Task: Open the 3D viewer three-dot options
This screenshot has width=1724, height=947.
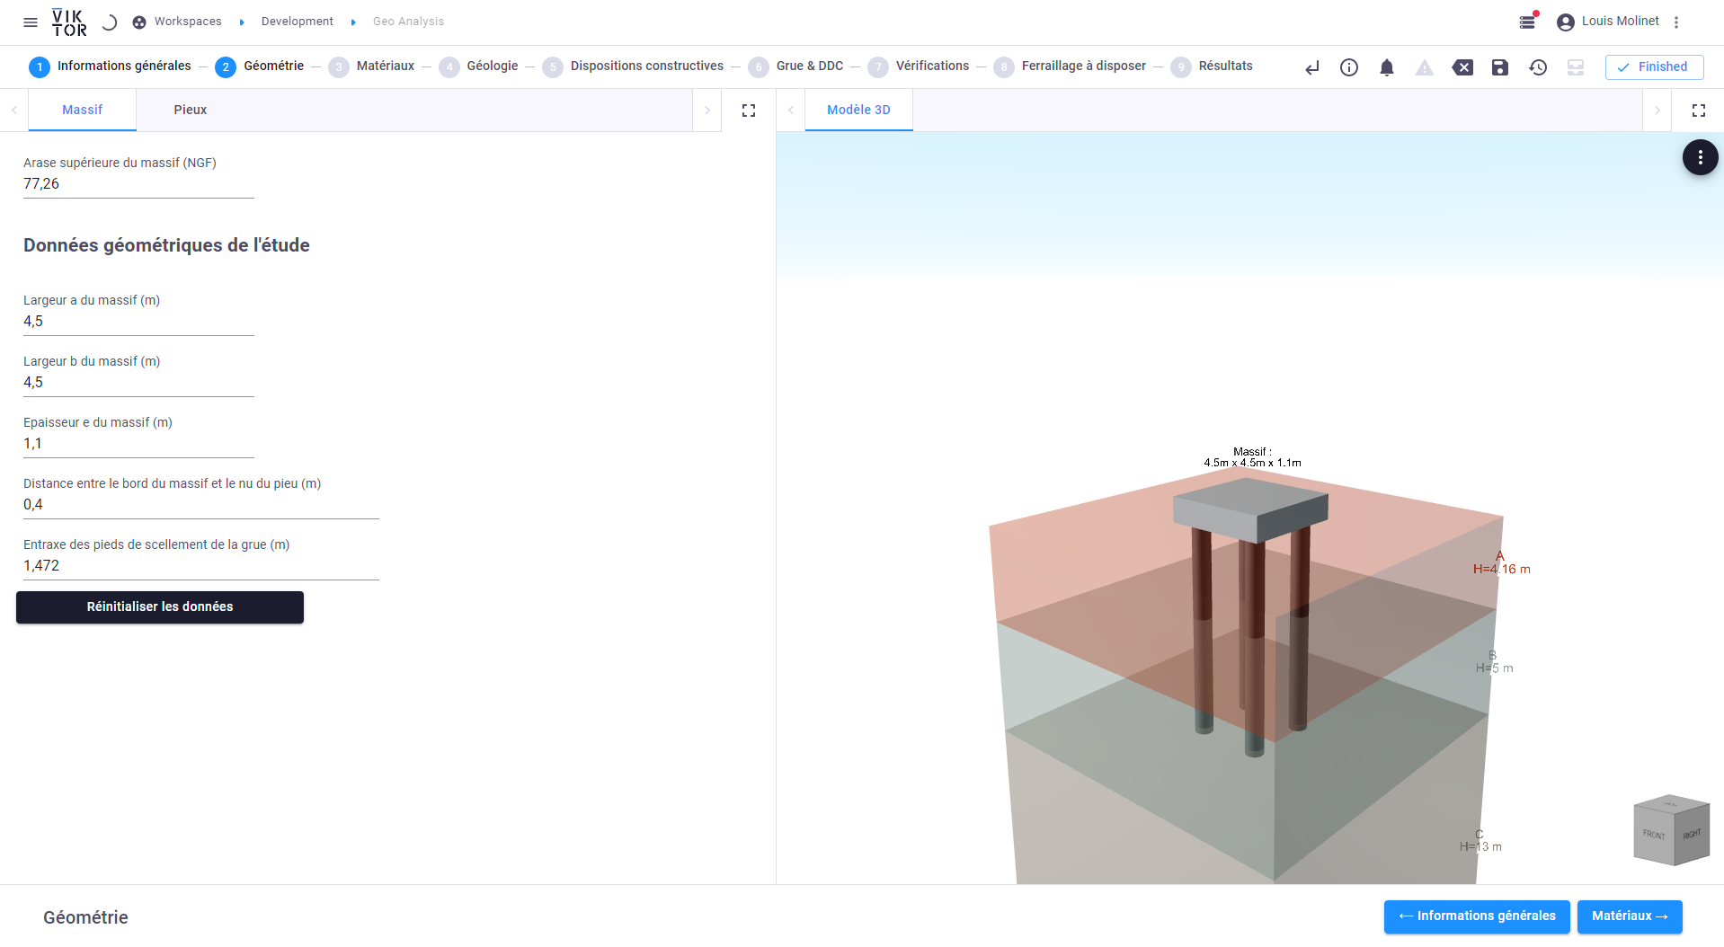Action: coord(1701,157)
